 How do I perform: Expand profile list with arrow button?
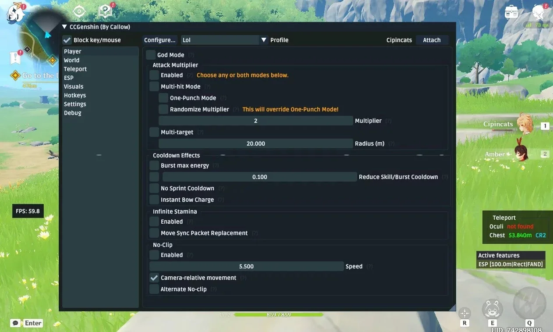point(264,40)
